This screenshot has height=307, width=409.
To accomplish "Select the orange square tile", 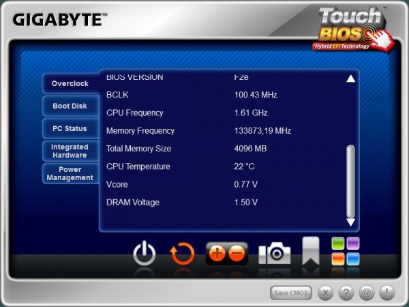I will (x=338, y=259).
